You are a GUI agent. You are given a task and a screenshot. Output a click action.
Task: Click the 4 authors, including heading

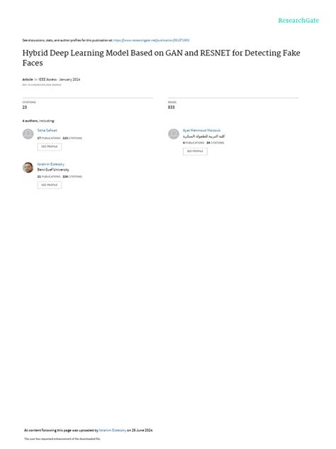click(38, 121)
